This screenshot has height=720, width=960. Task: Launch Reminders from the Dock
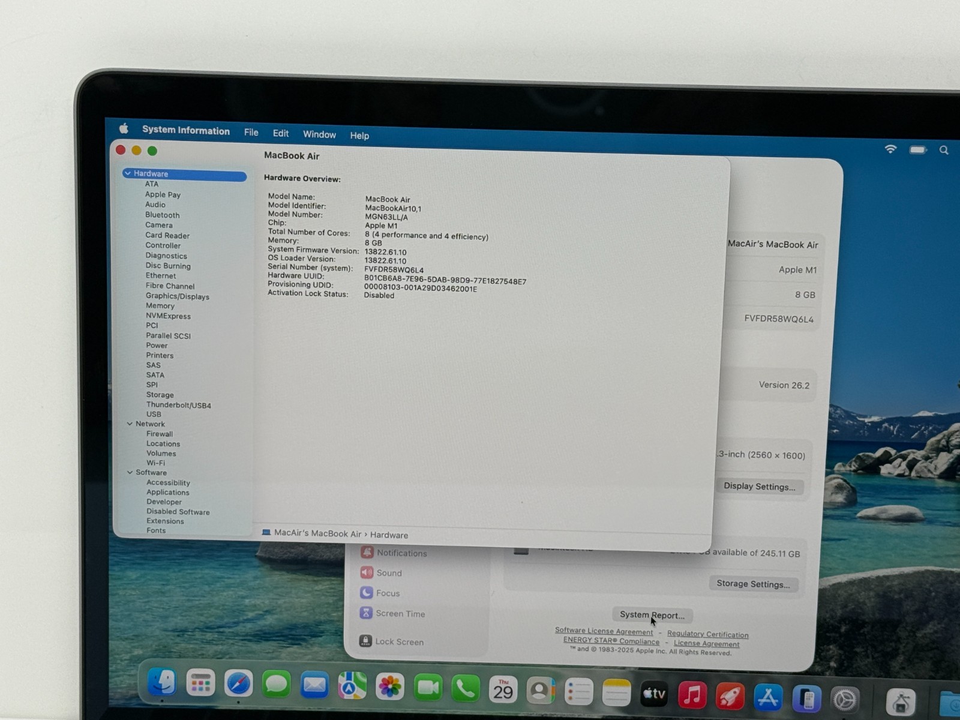click(578, 692)
